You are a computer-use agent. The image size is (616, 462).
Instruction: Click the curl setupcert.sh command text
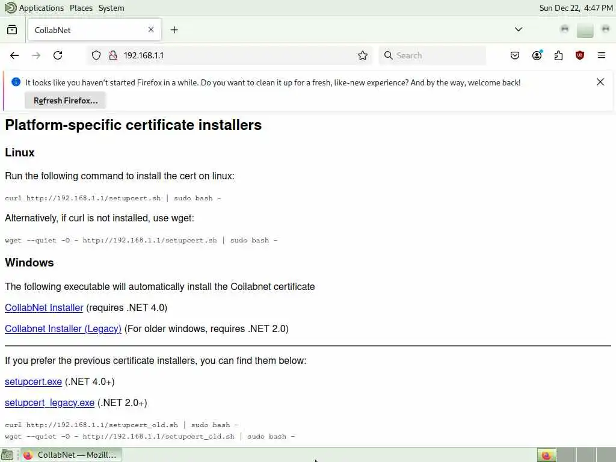point(112,199)
